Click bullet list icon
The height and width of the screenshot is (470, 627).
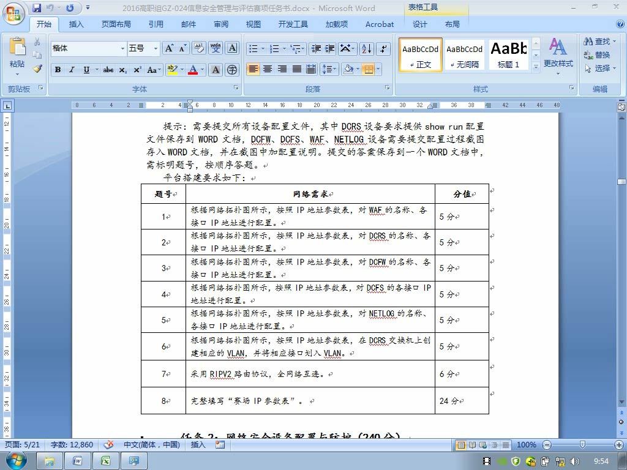253,49
